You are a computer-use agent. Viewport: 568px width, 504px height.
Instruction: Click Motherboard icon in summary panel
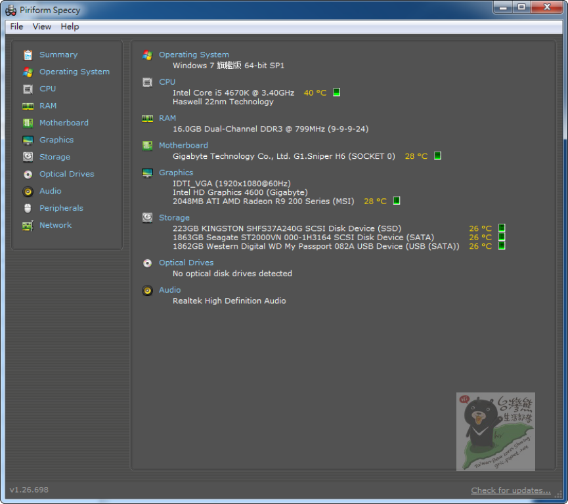click(x=148, y=146)
